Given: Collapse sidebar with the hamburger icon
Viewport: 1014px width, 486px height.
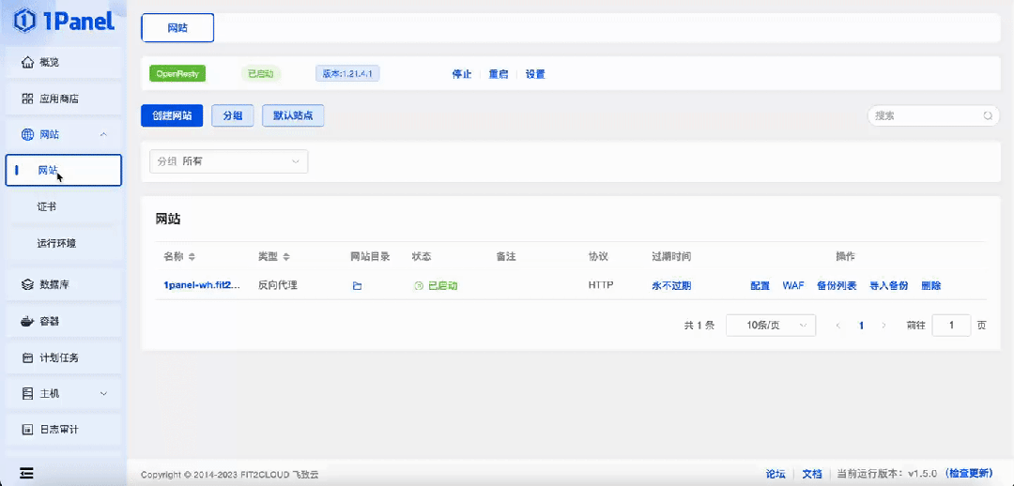Looking at the screenshot, I should 26,473.
